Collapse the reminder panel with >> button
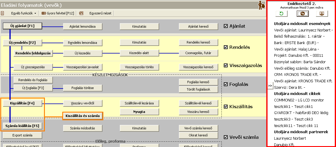336x147 pixels. (x=270, y=86)
